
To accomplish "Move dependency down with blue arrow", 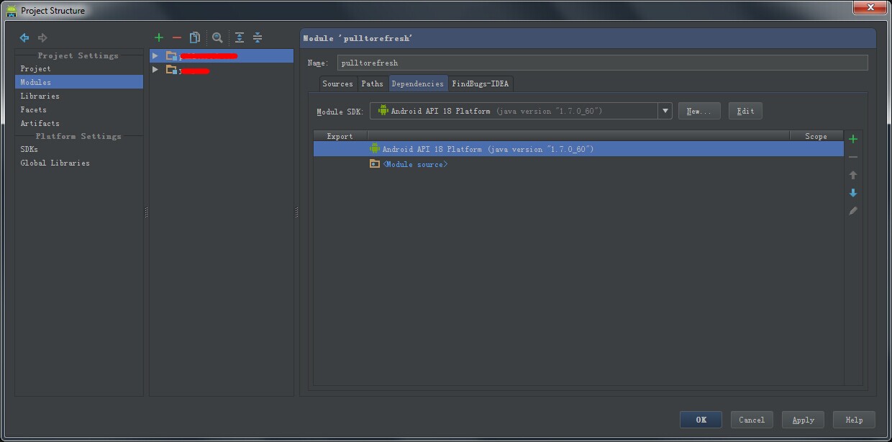I will [853, 193].
